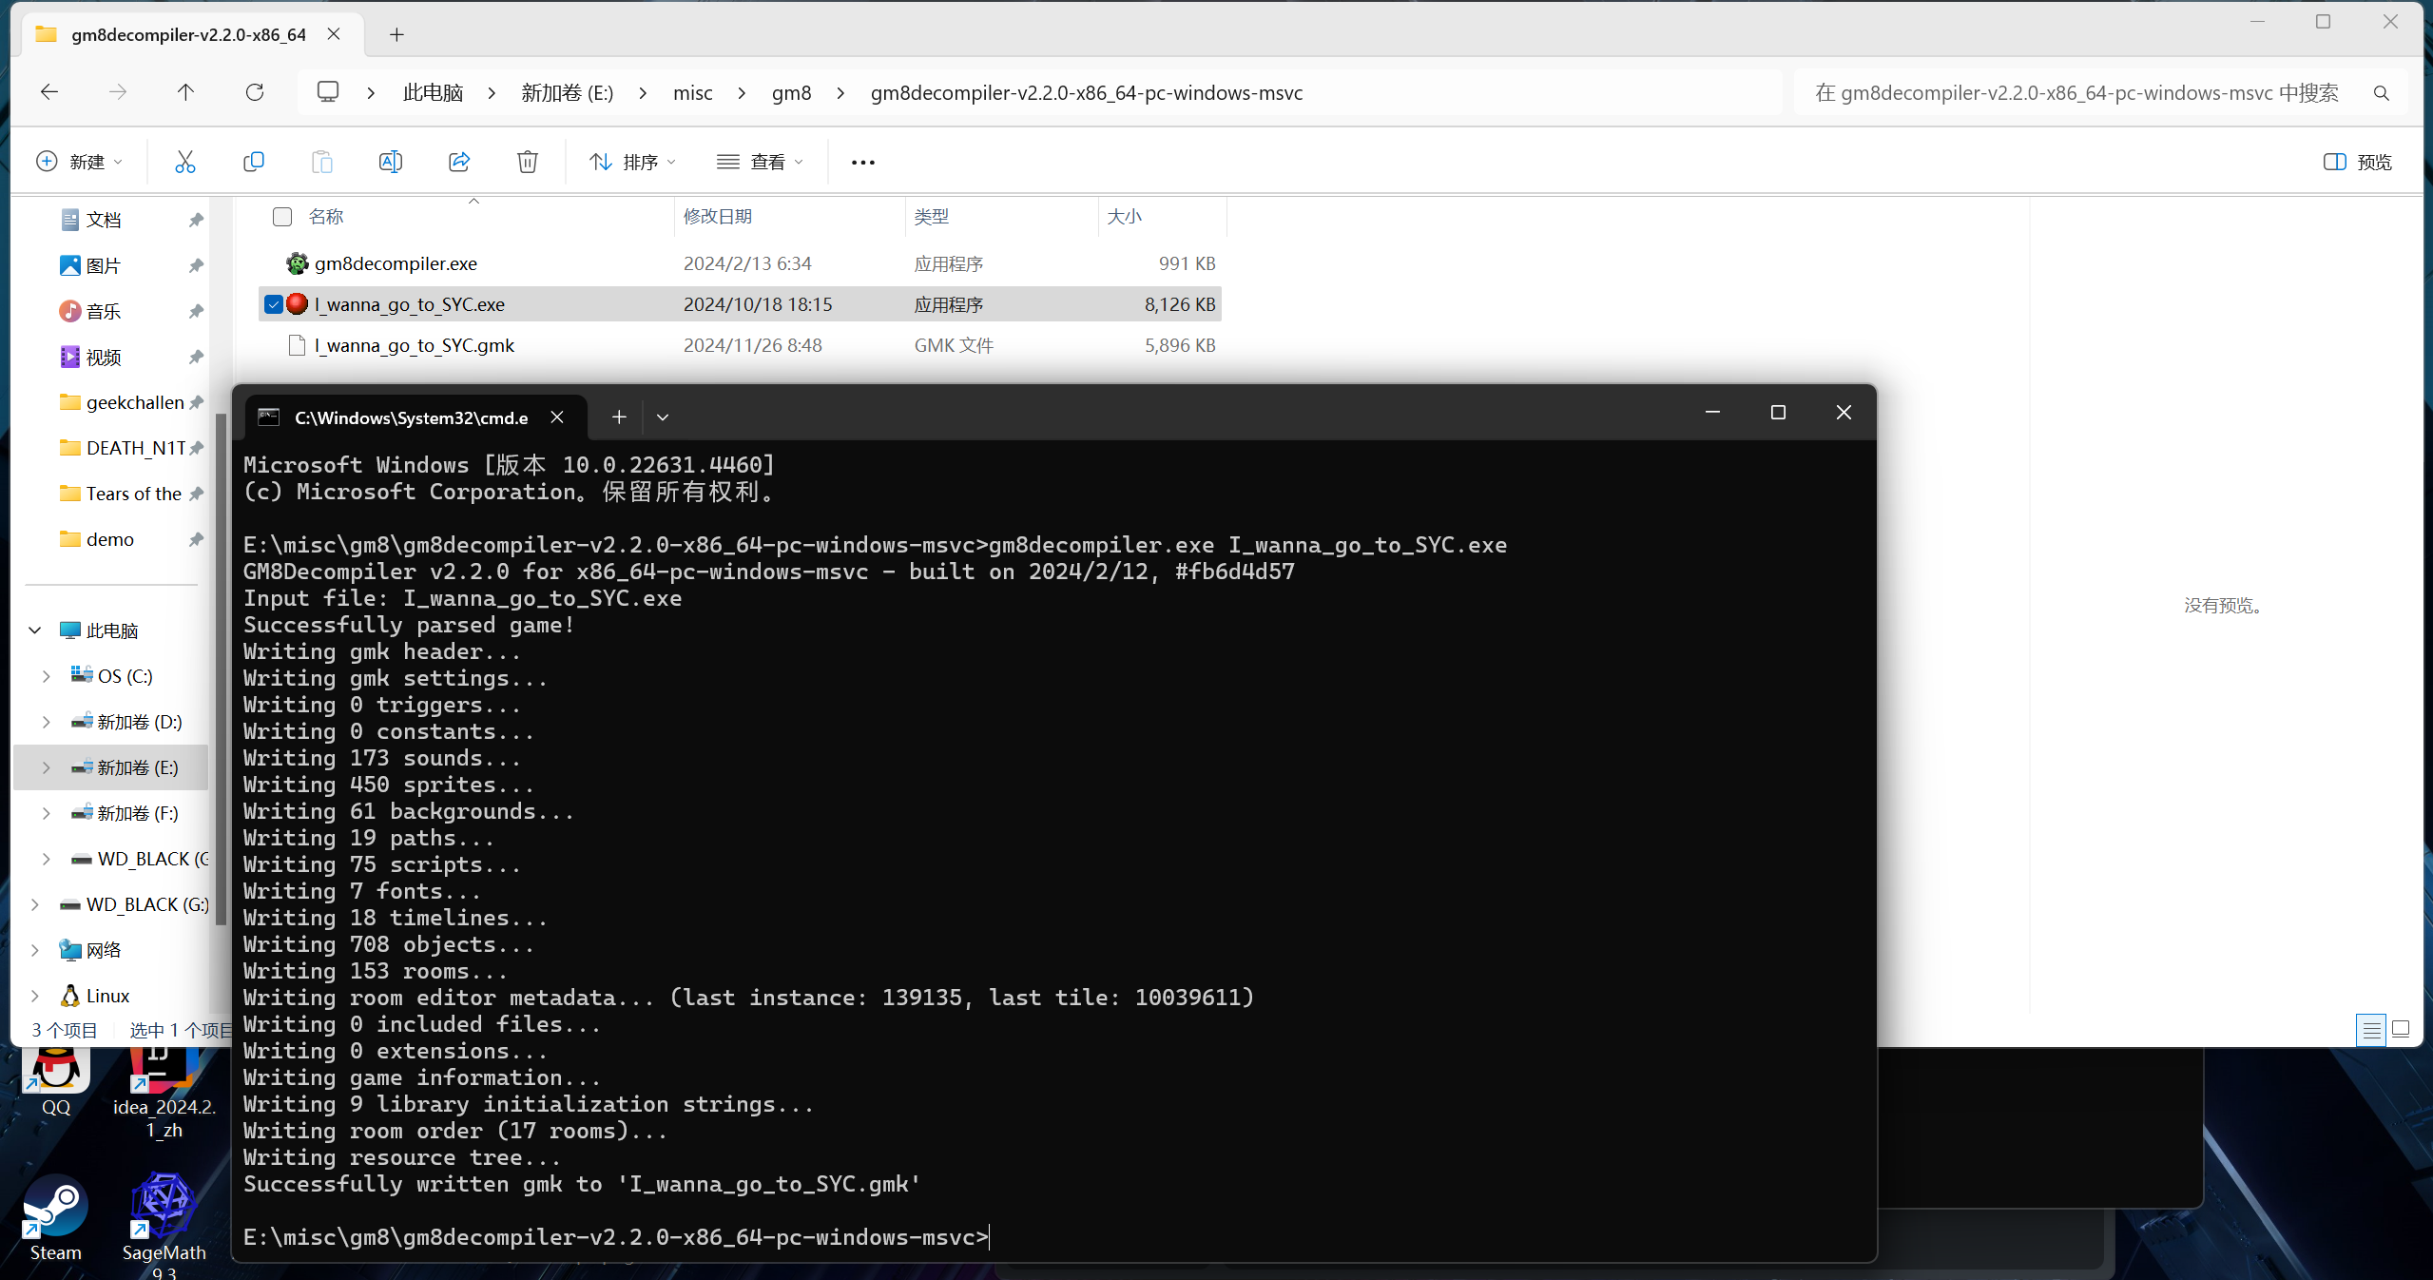The width and height of the screenshot is (2433, 1280).
Task: Click the I_wanna_go_to_SYC.gmk file icon
Action: [297, 345]
